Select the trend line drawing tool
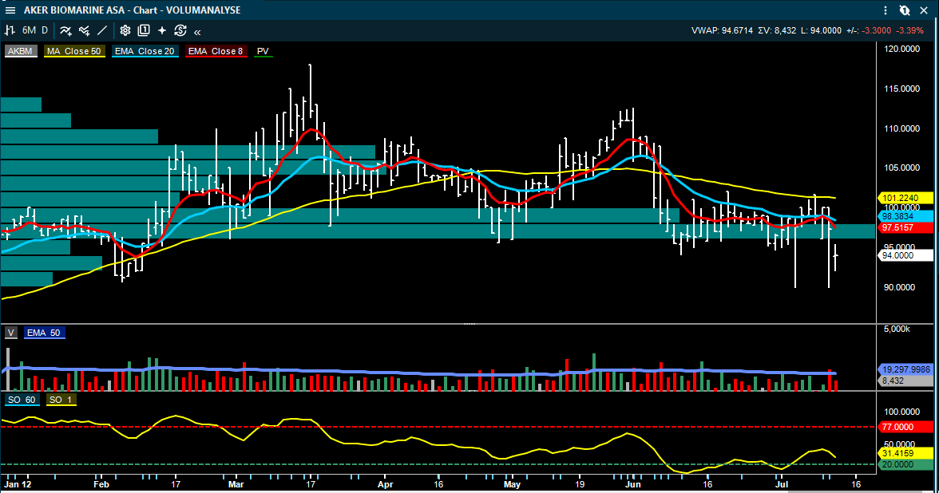Screen dimensions: 939x493 coord(102,30)
